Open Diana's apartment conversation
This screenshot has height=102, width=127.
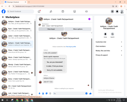point(17,51)
